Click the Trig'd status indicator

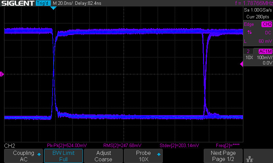click(x=43, y=3)
